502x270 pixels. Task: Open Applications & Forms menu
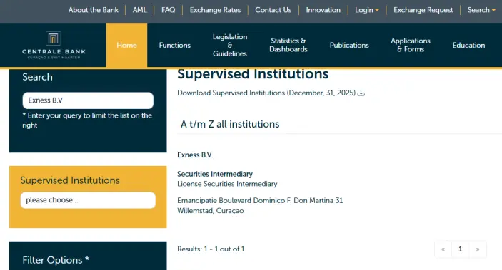411,45
